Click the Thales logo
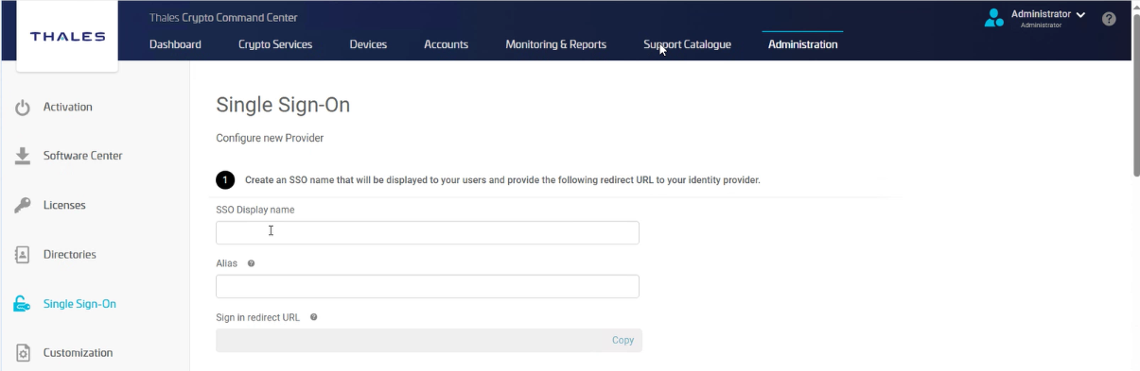 click(67, 36)
